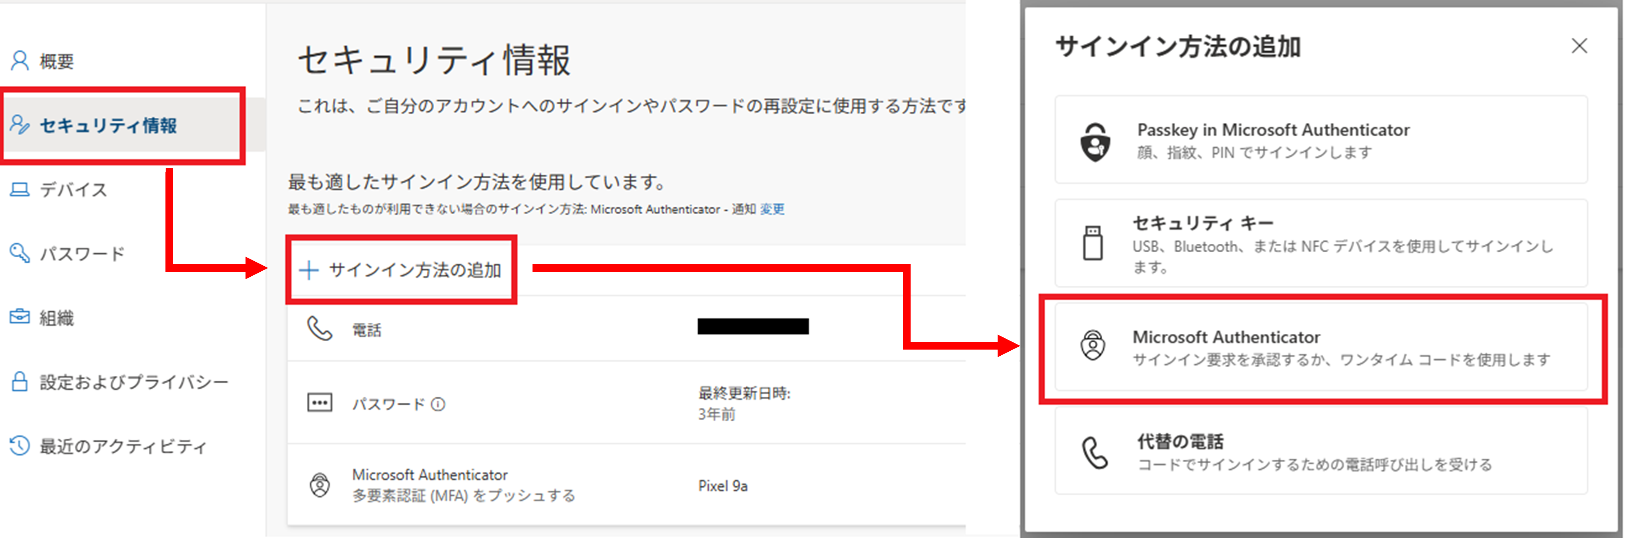Open セキュリティ情報 in the sidebar

click(x=107, y=126)
